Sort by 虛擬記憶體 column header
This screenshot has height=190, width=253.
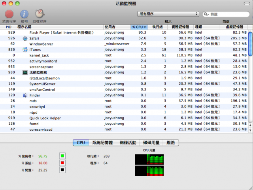234,27
